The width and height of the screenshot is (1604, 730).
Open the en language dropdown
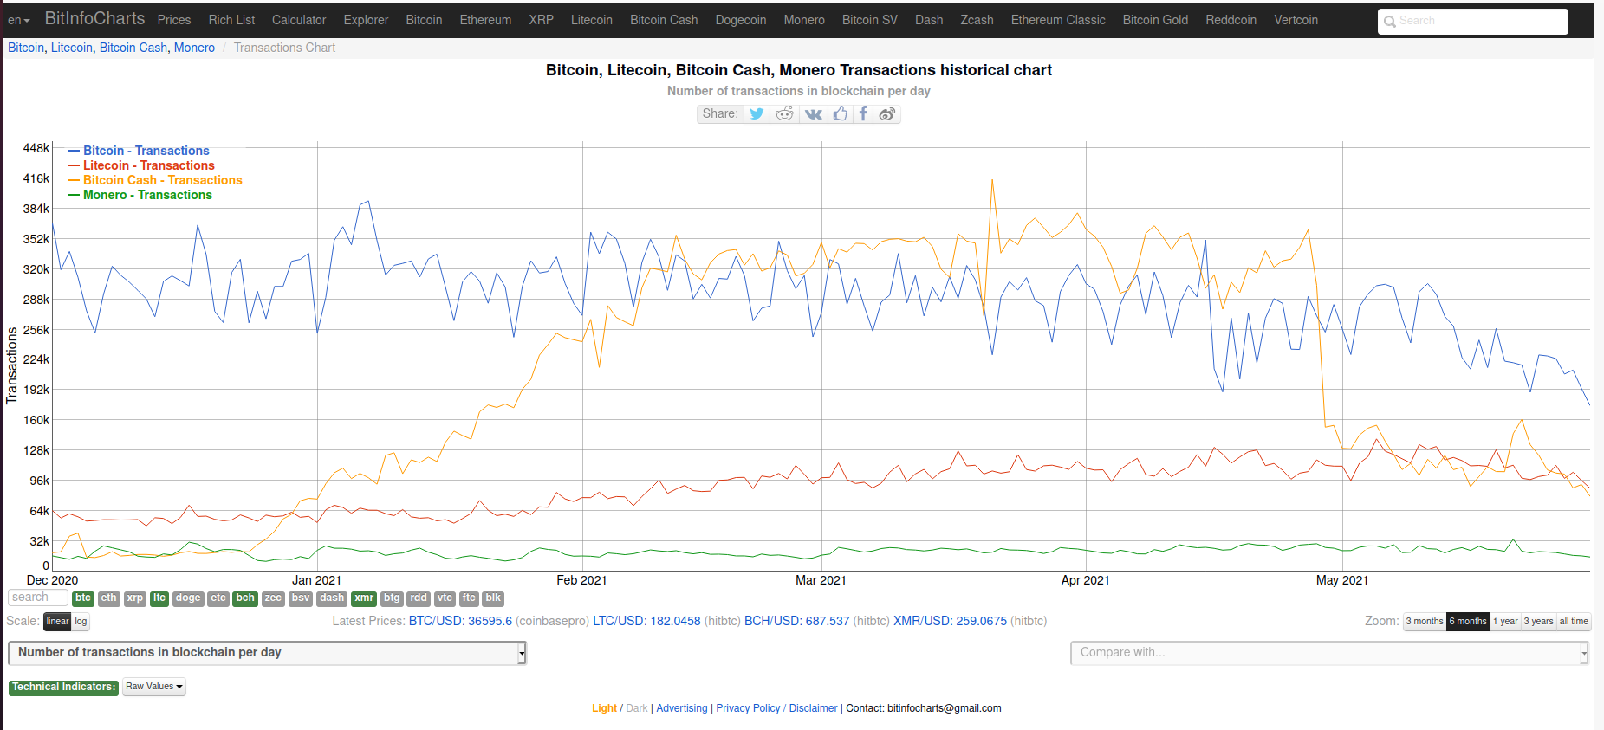coord(18,20)
